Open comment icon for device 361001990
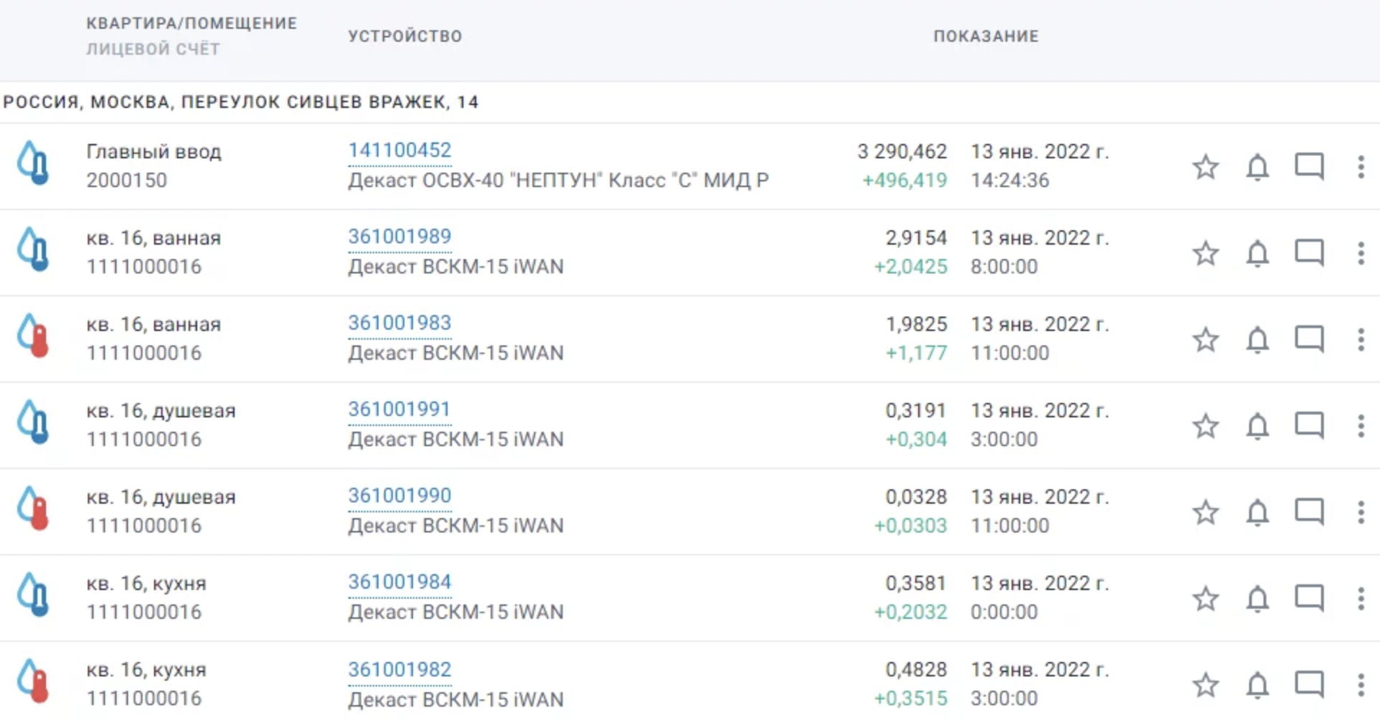Screen dimensions: 1380x721 1309,512
